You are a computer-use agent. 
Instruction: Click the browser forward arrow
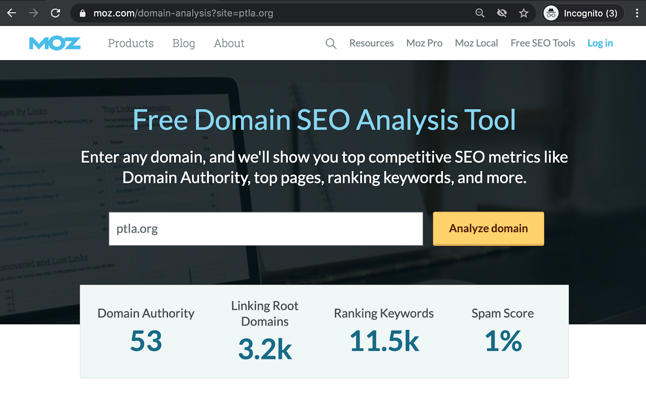[x=34, y=13]
